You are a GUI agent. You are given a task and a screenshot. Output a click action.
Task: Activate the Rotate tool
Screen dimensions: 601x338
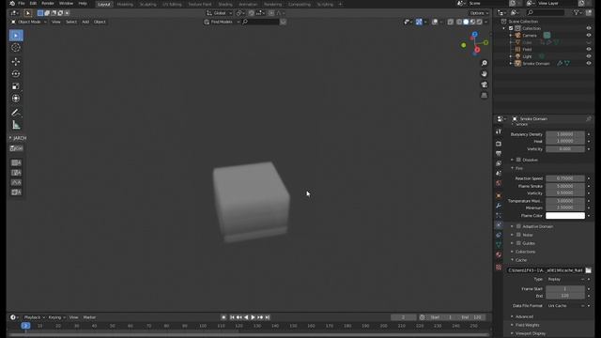[x=16, y=74]
